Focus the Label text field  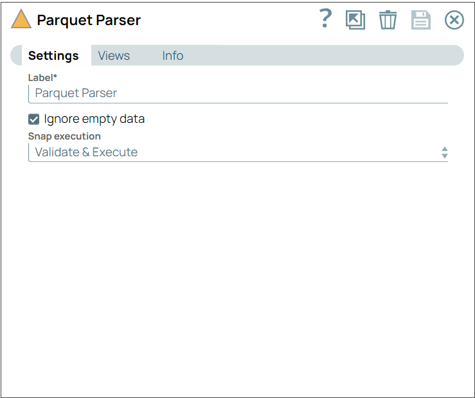(x=238, y=93)
